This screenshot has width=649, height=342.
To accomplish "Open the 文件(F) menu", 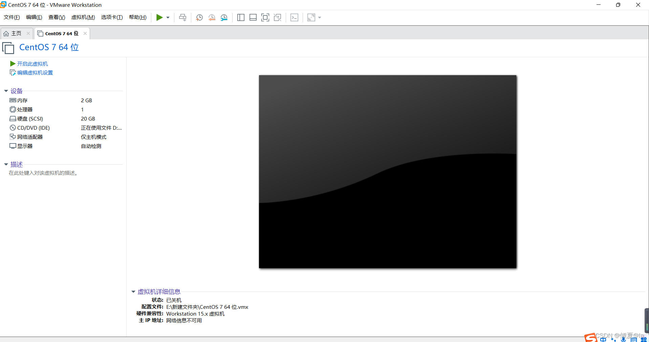I will [x=12, y=17].
